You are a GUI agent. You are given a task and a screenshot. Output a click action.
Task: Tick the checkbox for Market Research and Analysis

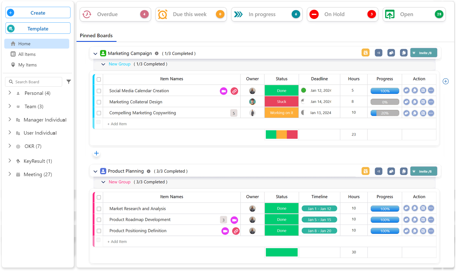(x=99, y=209)
